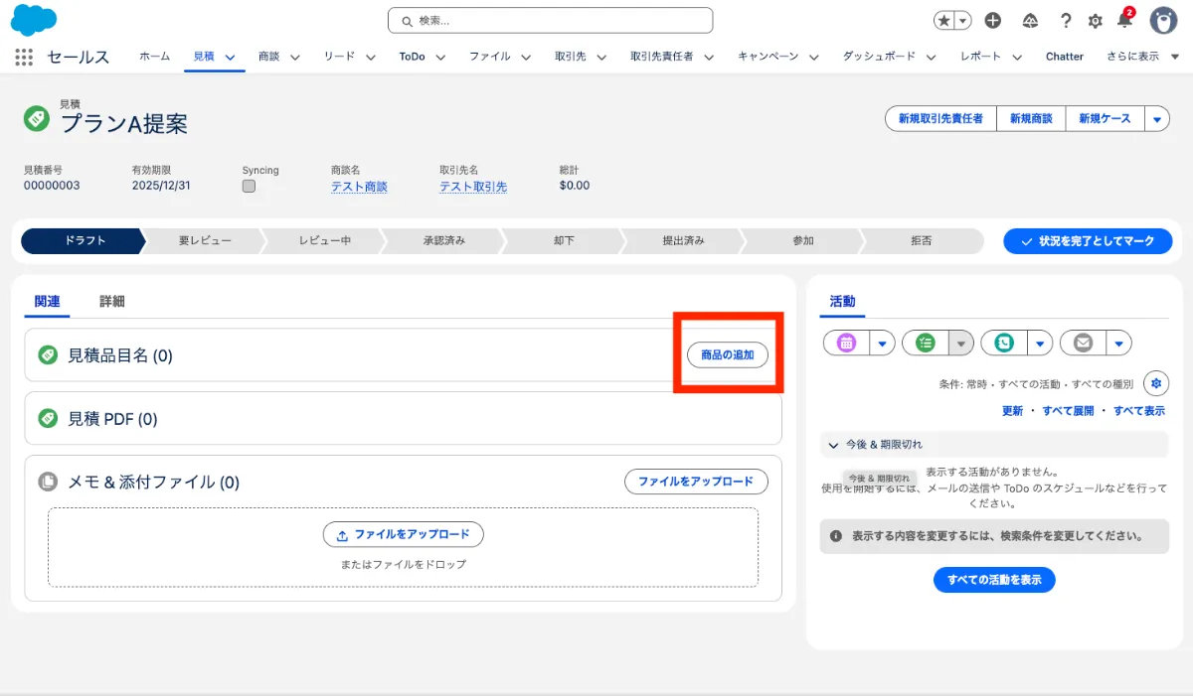The height and width of the screenshot is (696, 1193).
Task: Click the new task checklist icon
Action: coord(926,343)
